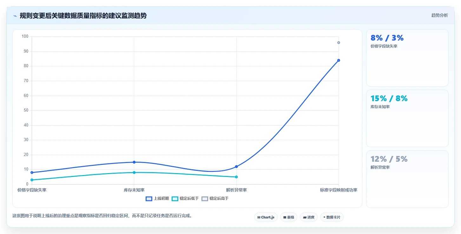This screenshot has height=234, width=461.
Task: Click the cyan data point above 解析异常率
Action: [x=236, y=177]
